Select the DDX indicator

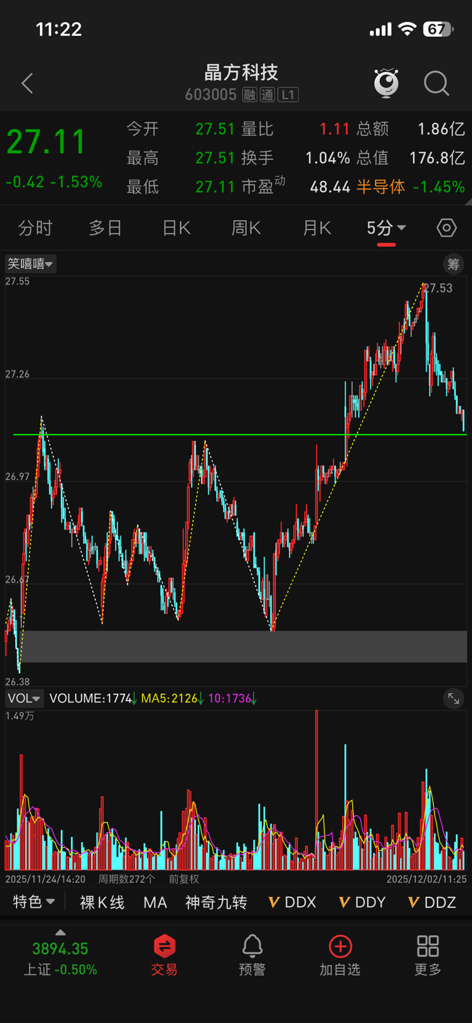293,902
